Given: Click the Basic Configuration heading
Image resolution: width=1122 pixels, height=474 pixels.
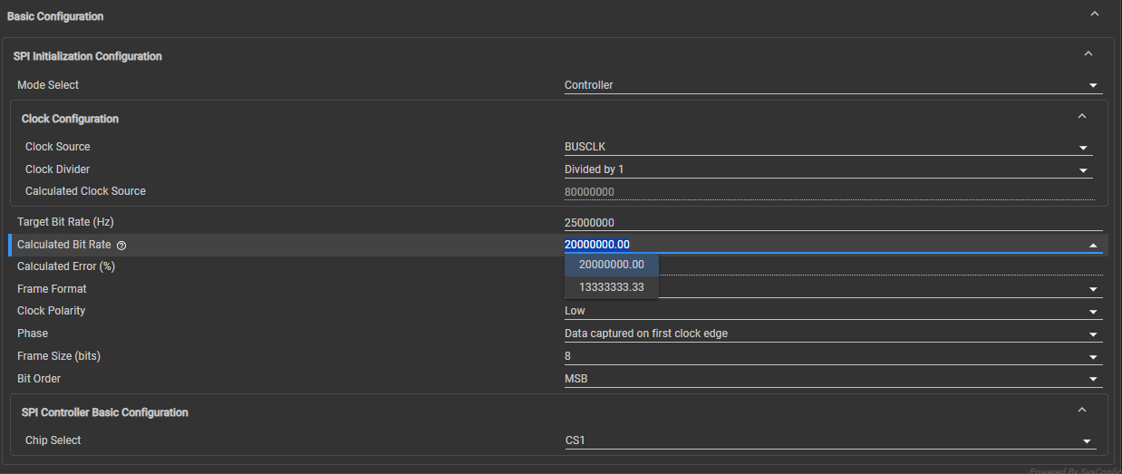Looking at the screenshot, I should (55, 16).
